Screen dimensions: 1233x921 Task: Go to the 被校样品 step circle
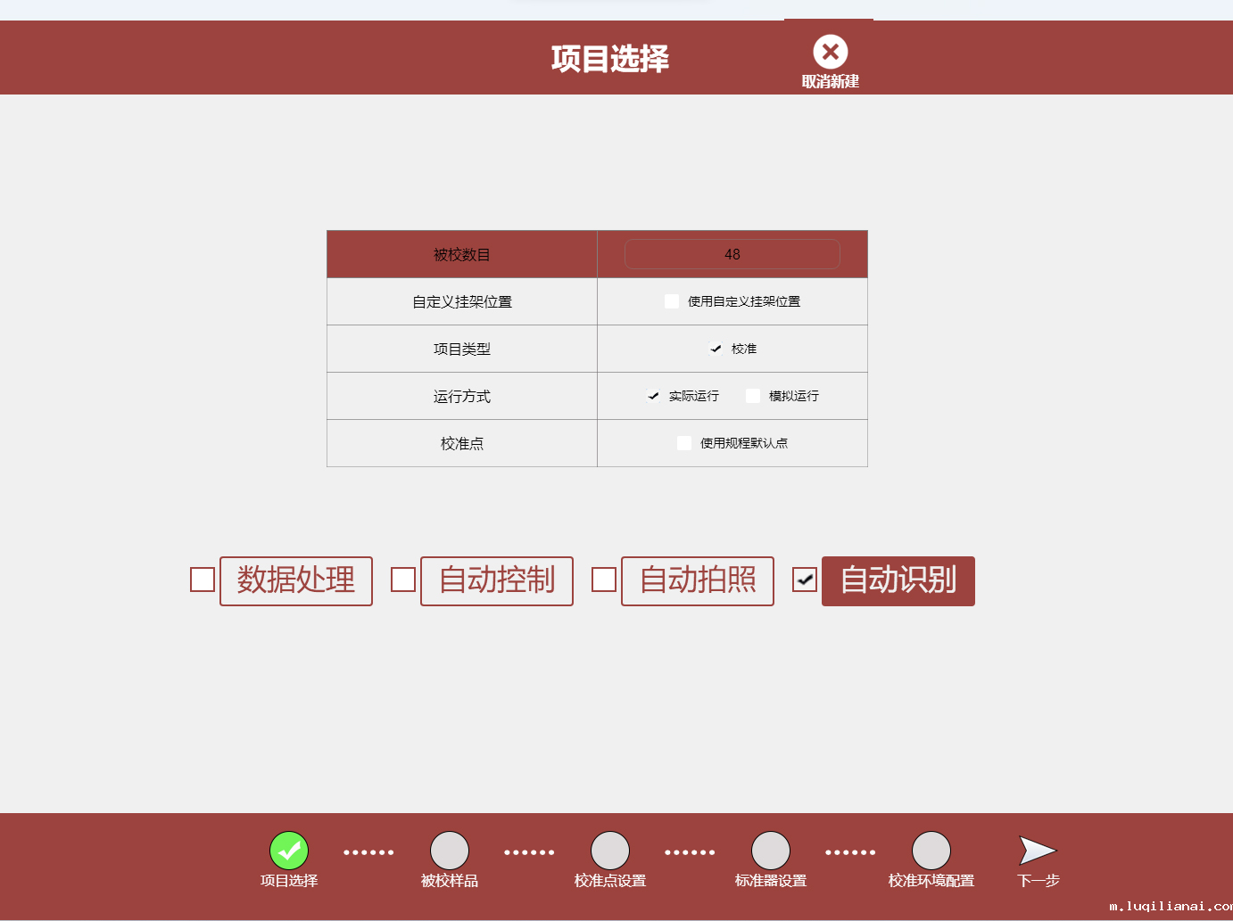click(450, 851)
